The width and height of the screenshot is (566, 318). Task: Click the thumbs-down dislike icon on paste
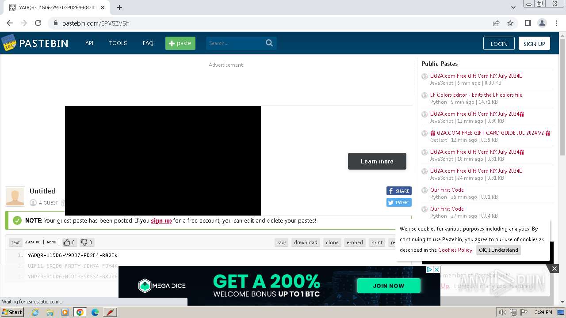click(84, 242)
